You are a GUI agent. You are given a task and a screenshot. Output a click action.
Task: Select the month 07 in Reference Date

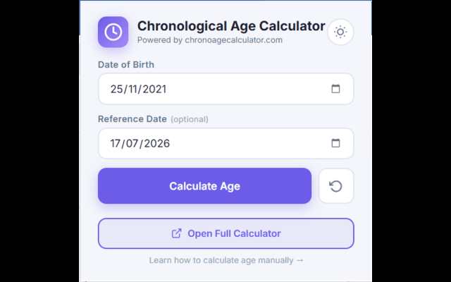(132, 143)
